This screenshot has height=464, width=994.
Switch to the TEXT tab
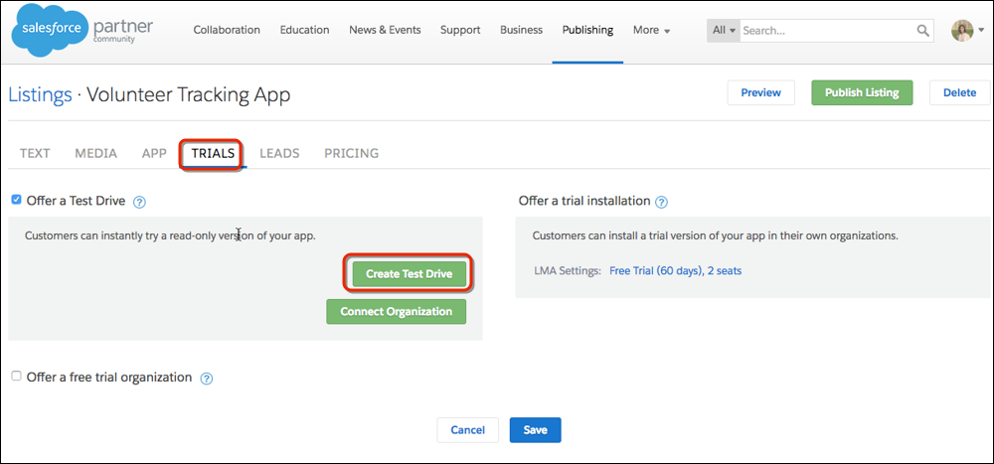(x=35, y=153)
